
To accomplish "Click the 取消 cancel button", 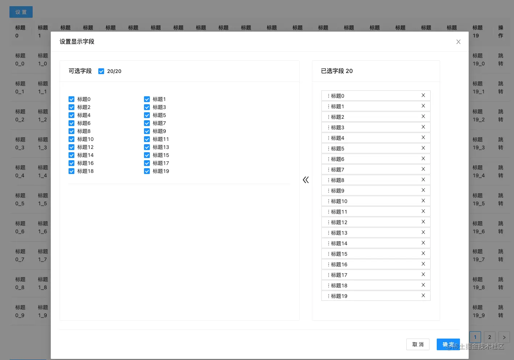I will coord(418,344).
